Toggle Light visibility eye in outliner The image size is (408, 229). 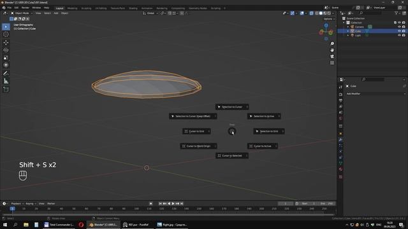(x=400, y=35)
